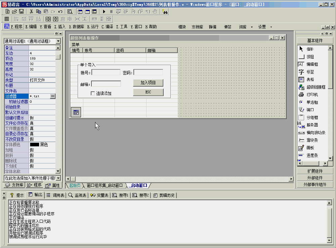Viewport: 336px width, 248px height.
Task: Click the center vertically alignment icon
Action: [x=55, y=19]
